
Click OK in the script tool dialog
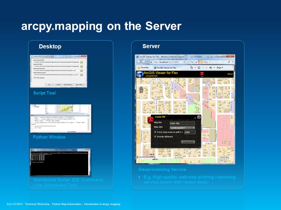[49, 85]
